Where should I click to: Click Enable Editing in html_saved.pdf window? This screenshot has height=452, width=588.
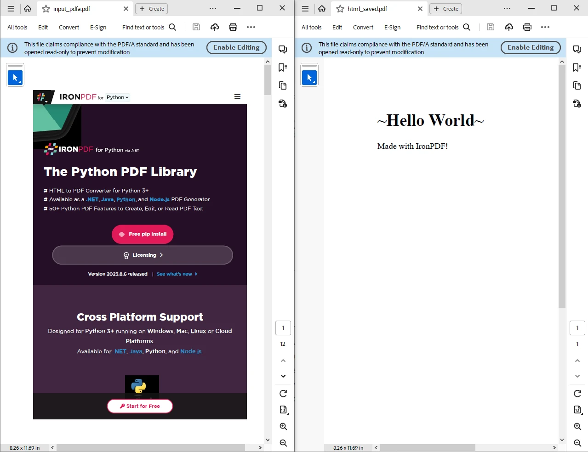coord(531,47)
